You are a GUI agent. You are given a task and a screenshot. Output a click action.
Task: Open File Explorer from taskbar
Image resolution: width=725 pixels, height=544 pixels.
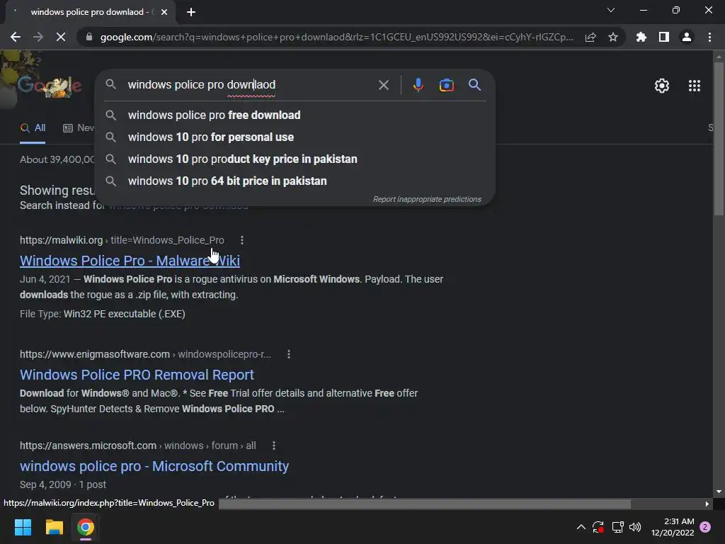click(54, 527)
